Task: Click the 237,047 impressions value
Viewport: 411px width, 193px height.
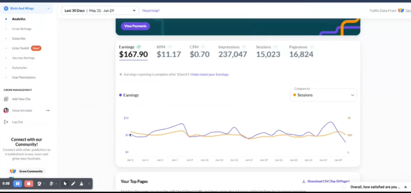Action: 233,54
